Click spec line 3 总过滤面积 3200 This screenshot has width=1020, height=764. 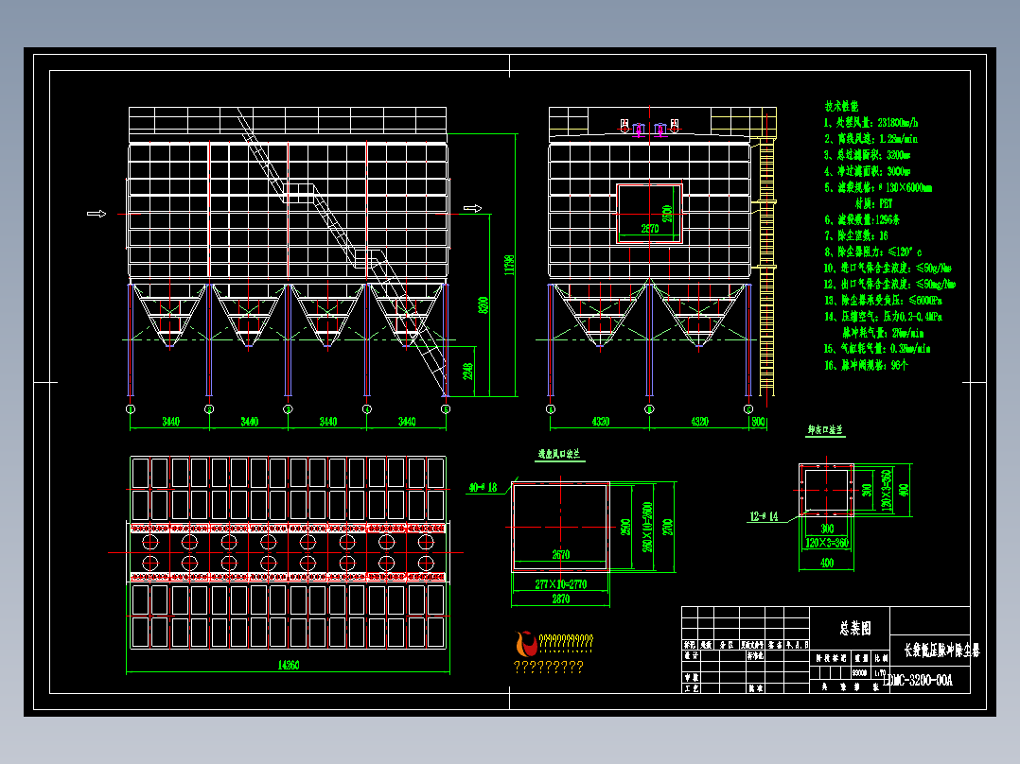click(867, 155)
